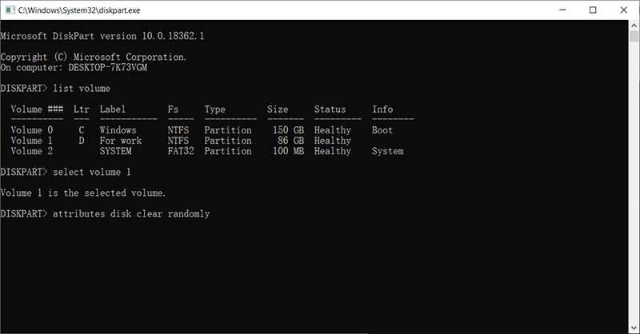Click the 'Ltr' column header
640x334 pixels.
(82, 109)
